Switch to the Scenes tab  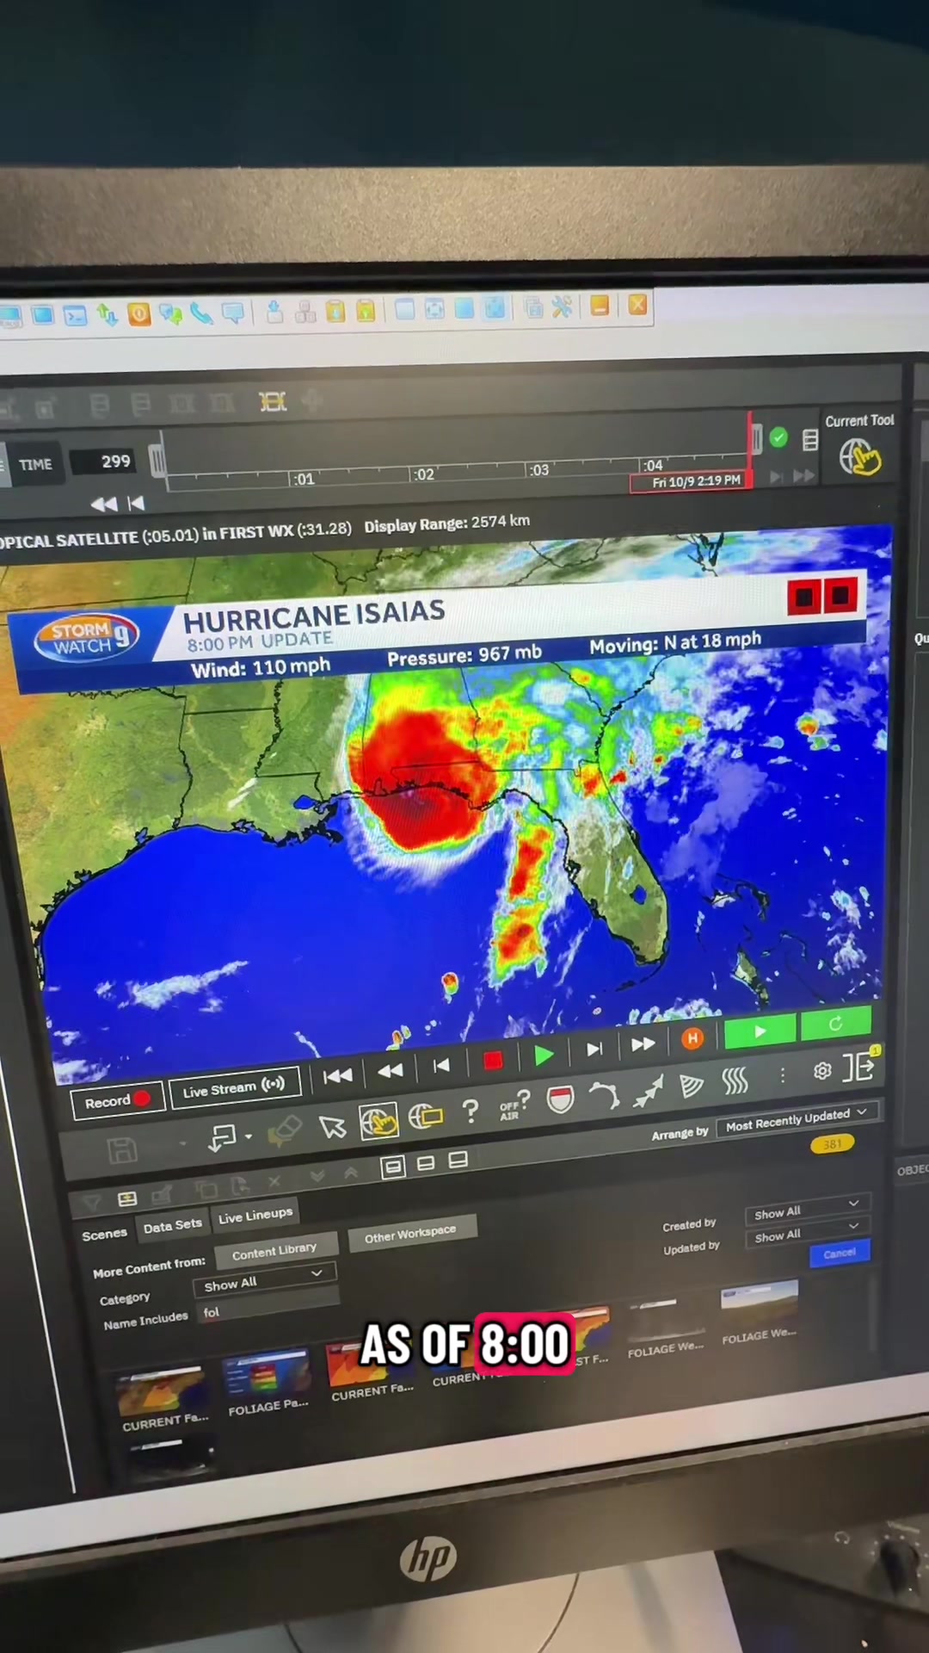point(104,1235)
